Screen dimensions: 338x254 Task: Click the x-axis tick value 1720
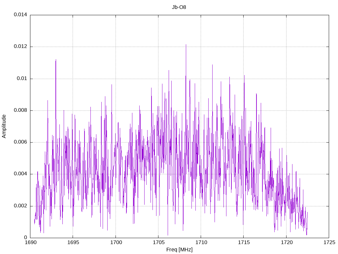click(287, 242)
